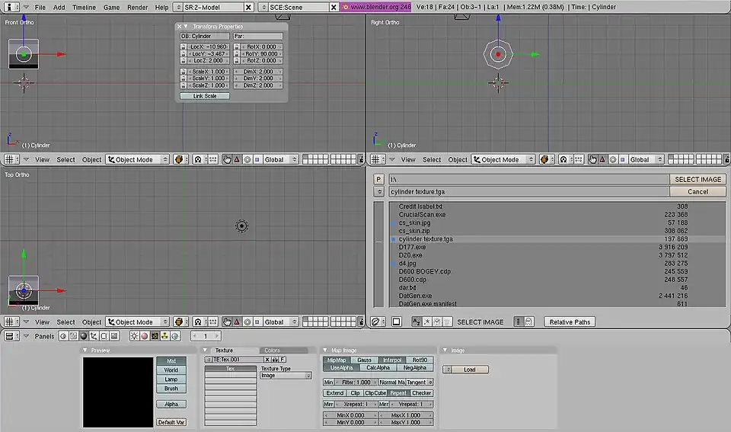Click the rotate manipulator icon in Right Ortho header

[612, 160]
